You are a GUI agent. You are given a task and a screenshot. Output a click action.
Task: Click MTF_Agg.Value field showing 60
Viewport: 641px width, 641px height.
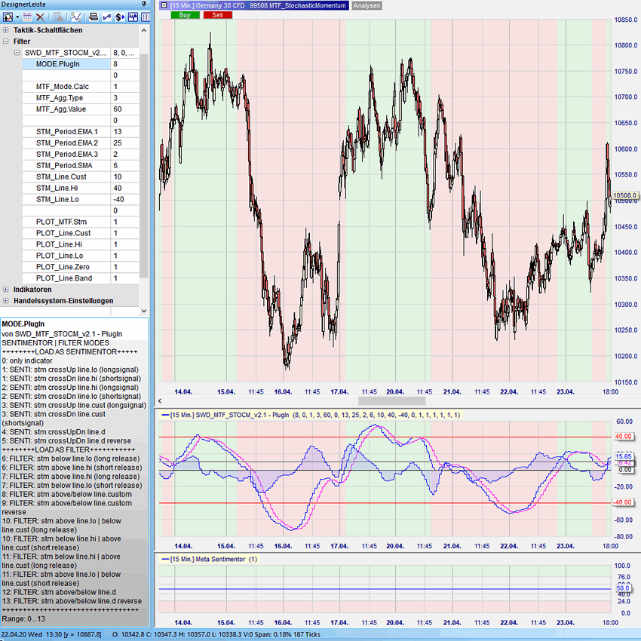click(124, 109)
